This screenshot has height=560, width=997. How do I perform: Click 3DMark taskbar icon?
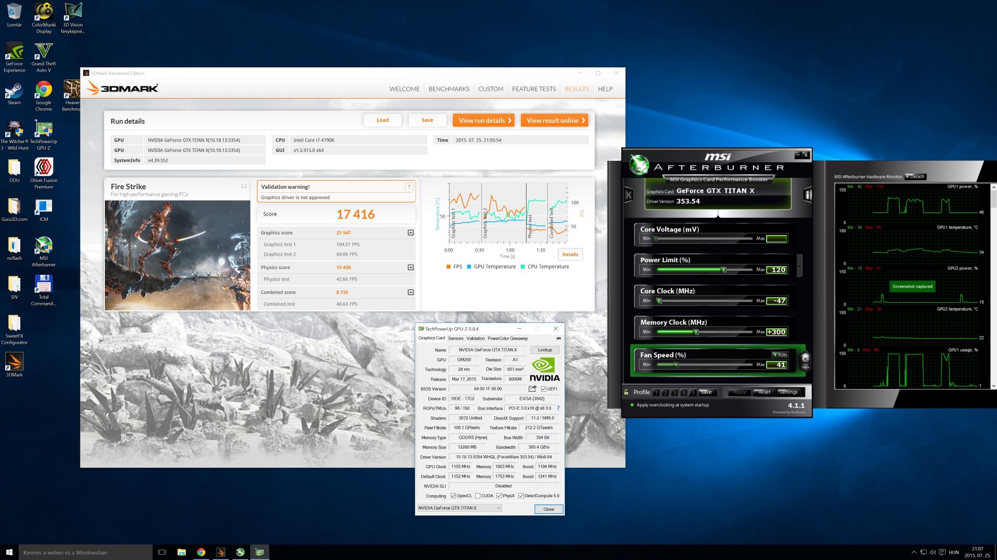click(x=221, y=552)
